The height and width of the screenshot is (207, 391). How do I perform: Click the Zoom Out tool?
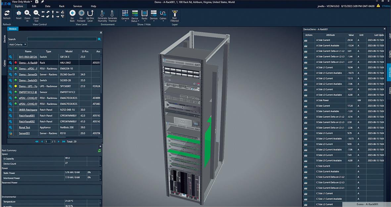pyautogui.click(x=36, y=16)
